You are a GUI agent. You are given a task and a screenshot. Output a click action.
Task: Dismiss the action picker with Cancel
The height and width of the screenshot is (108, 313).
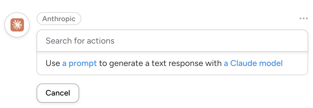(58, 93)
